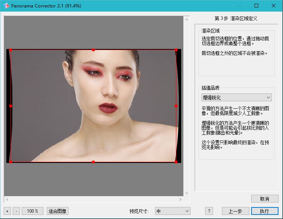Click the Panorama Corrector title bar icon
Screen dimensions: 283x219
6,6
